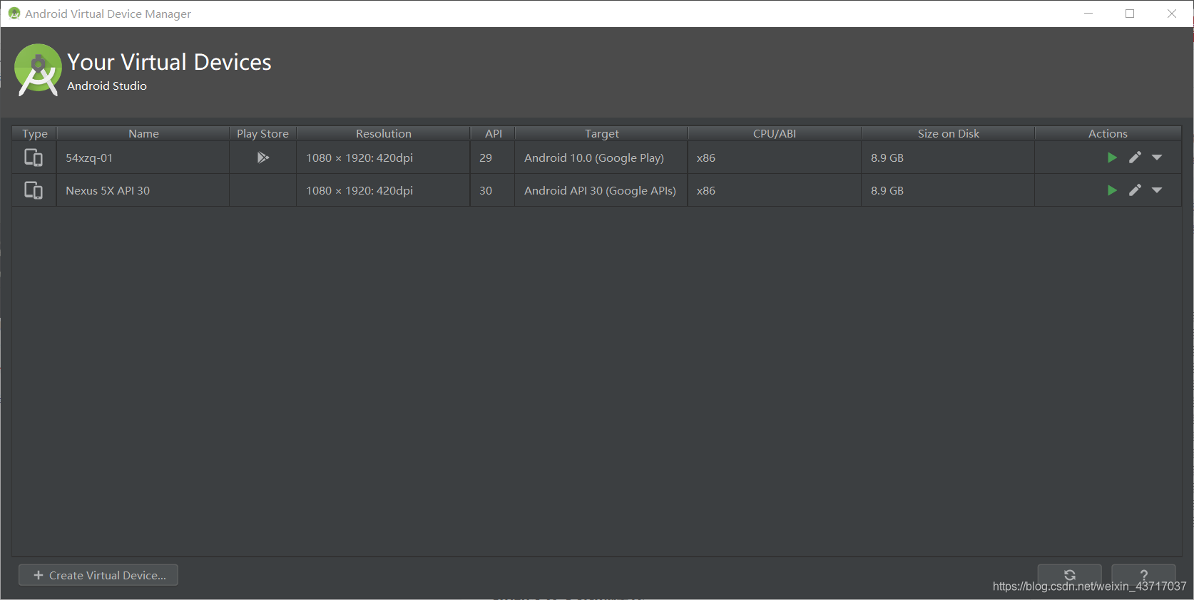Click the 8.9 GB size for 54xzq-01
Image resolution: width=1194 pixels, height=600 pixels.
(x=887, y=157)
